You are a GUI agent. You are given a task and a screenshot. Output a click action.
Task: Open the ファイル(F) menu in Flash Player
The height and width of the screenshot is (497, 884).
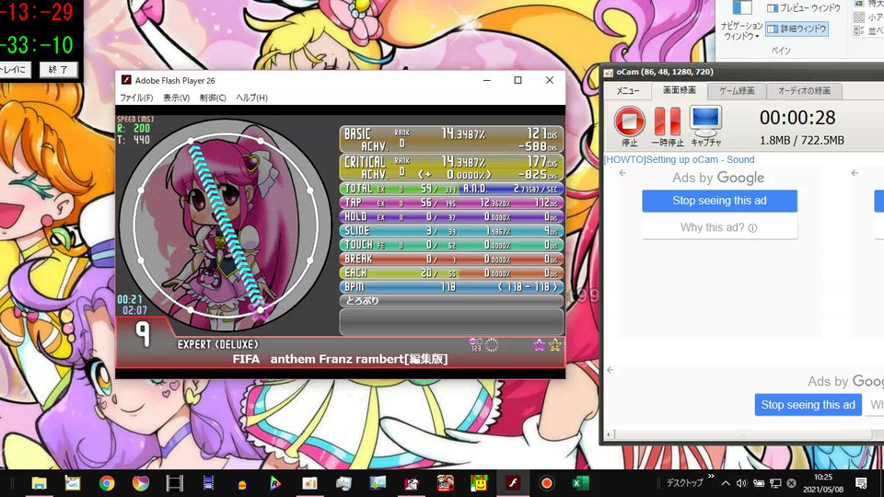point(136,98)
